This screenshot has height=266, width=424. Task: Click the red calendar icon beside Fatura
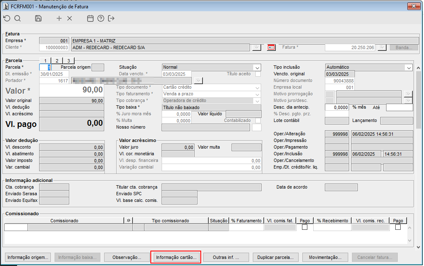pyautogui.click(x=271, y=47)
